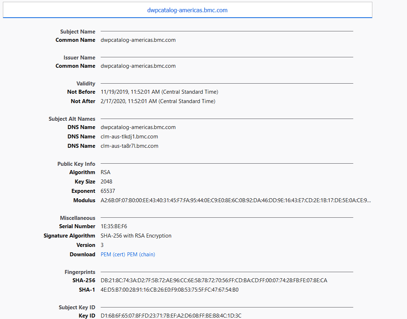Click the Subject Name common name value
407x319 pixels.
(x=138, y=40)
